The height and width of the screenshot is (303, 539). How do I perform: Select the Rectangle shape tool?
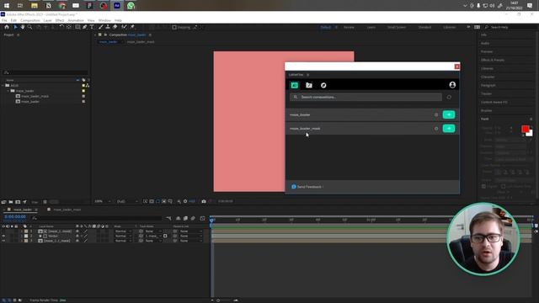pos(77,27)
